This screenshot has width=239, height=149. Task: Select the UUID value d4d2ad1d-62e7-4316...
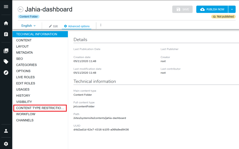coord(101,130)
